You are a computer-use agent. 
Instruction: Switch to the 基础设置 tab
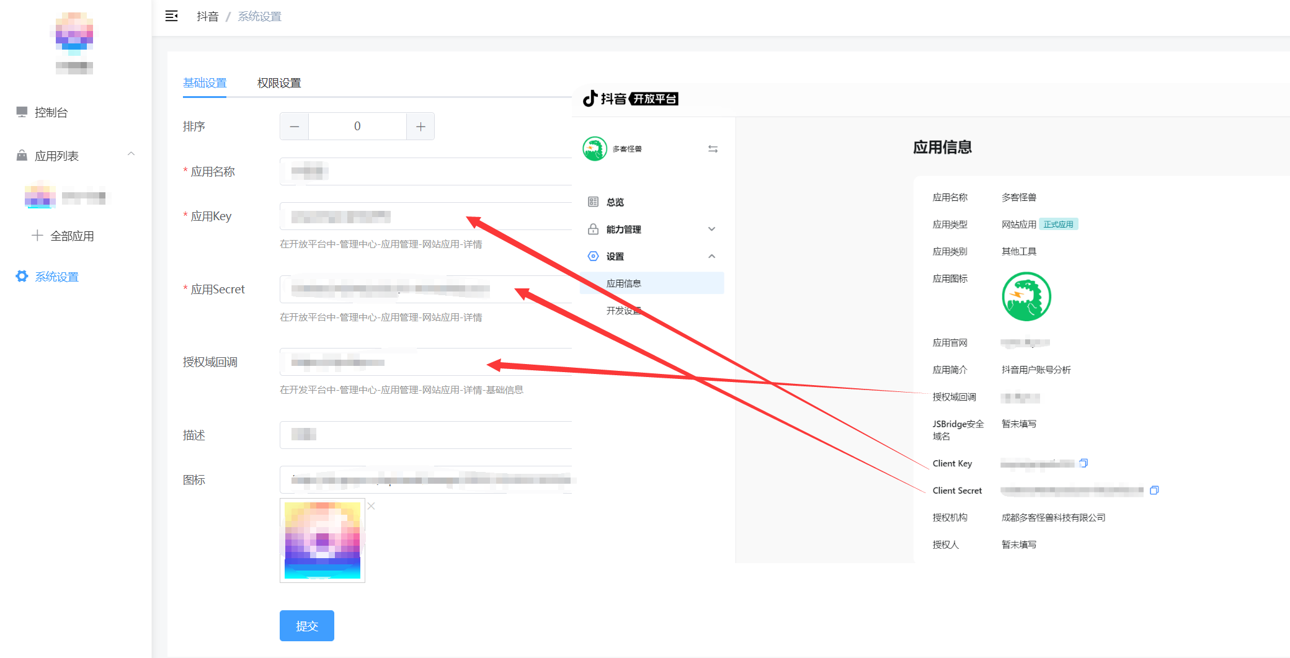(205, 82)
